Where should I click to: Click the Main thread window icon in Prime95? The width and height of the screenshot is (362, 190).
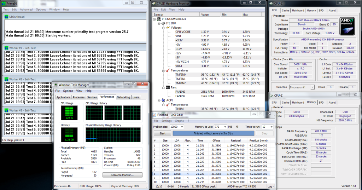pyautogui.click(x=6, y=17)
